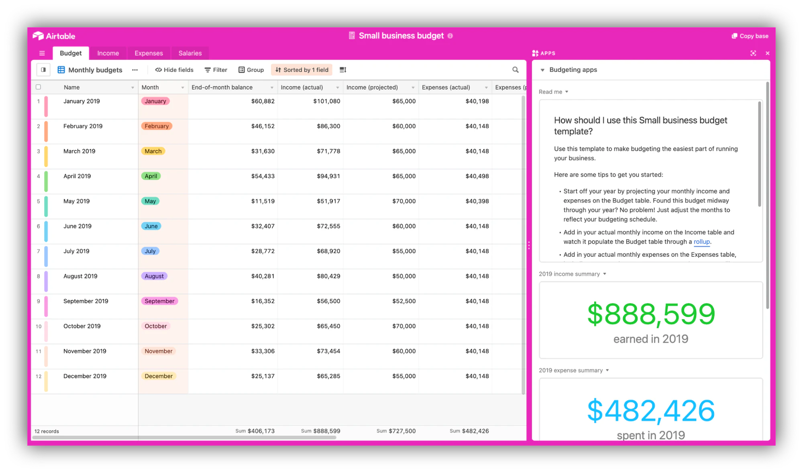Click the apps panel resize handle

coord(529,245)
